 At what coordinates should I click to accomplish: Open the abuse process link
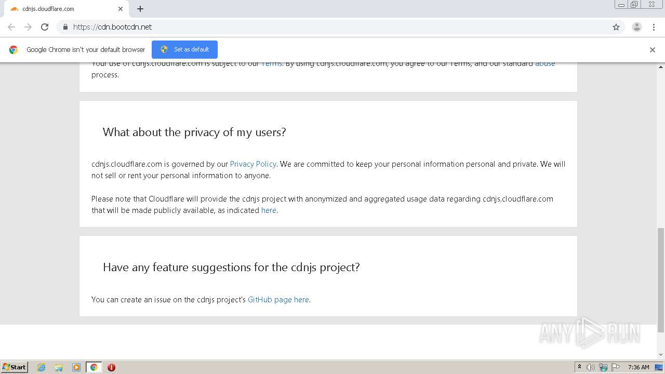[x=545, y=64]
